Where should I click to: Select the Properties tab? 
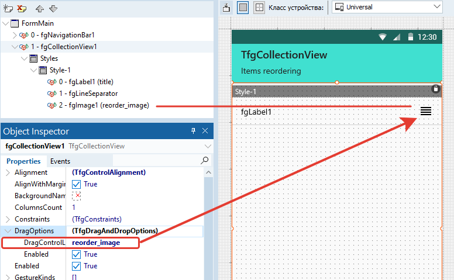[23, 161]
